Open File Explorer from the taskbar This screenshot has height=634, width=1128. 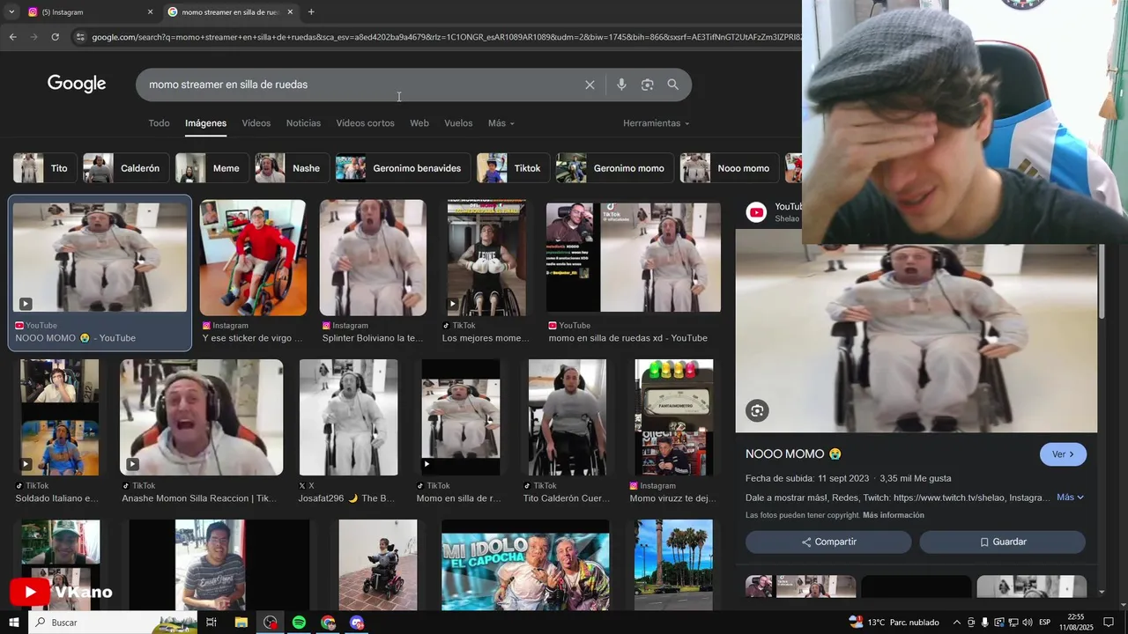[x=241, y=623]
